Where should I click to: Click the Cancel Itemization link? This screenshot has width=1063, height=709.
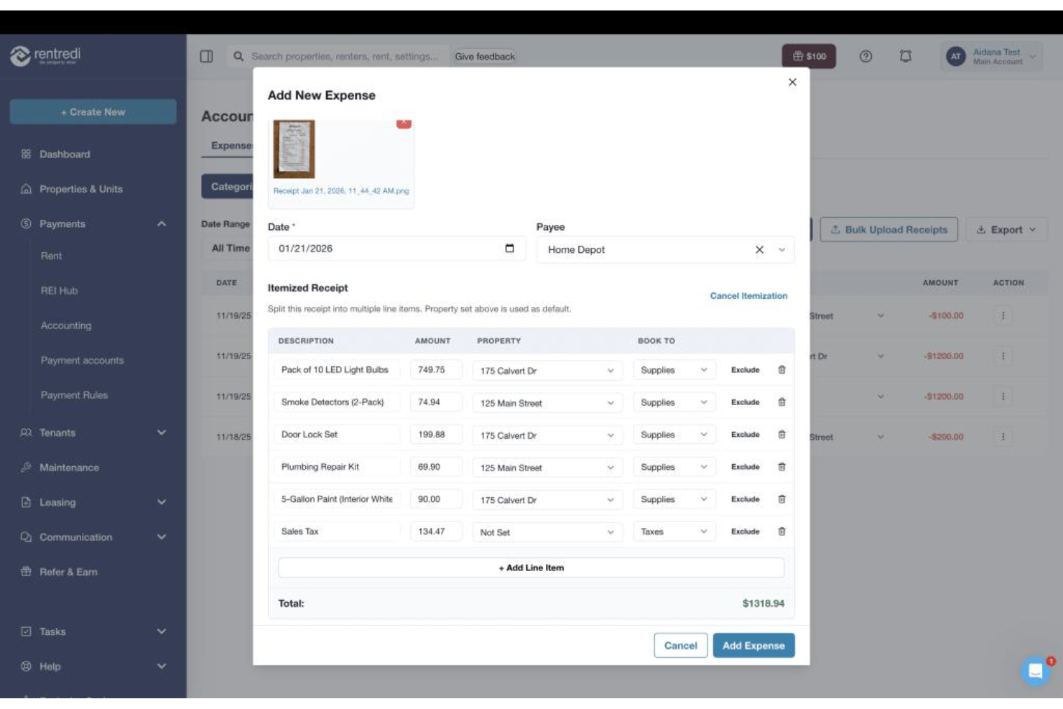[747, 295]
